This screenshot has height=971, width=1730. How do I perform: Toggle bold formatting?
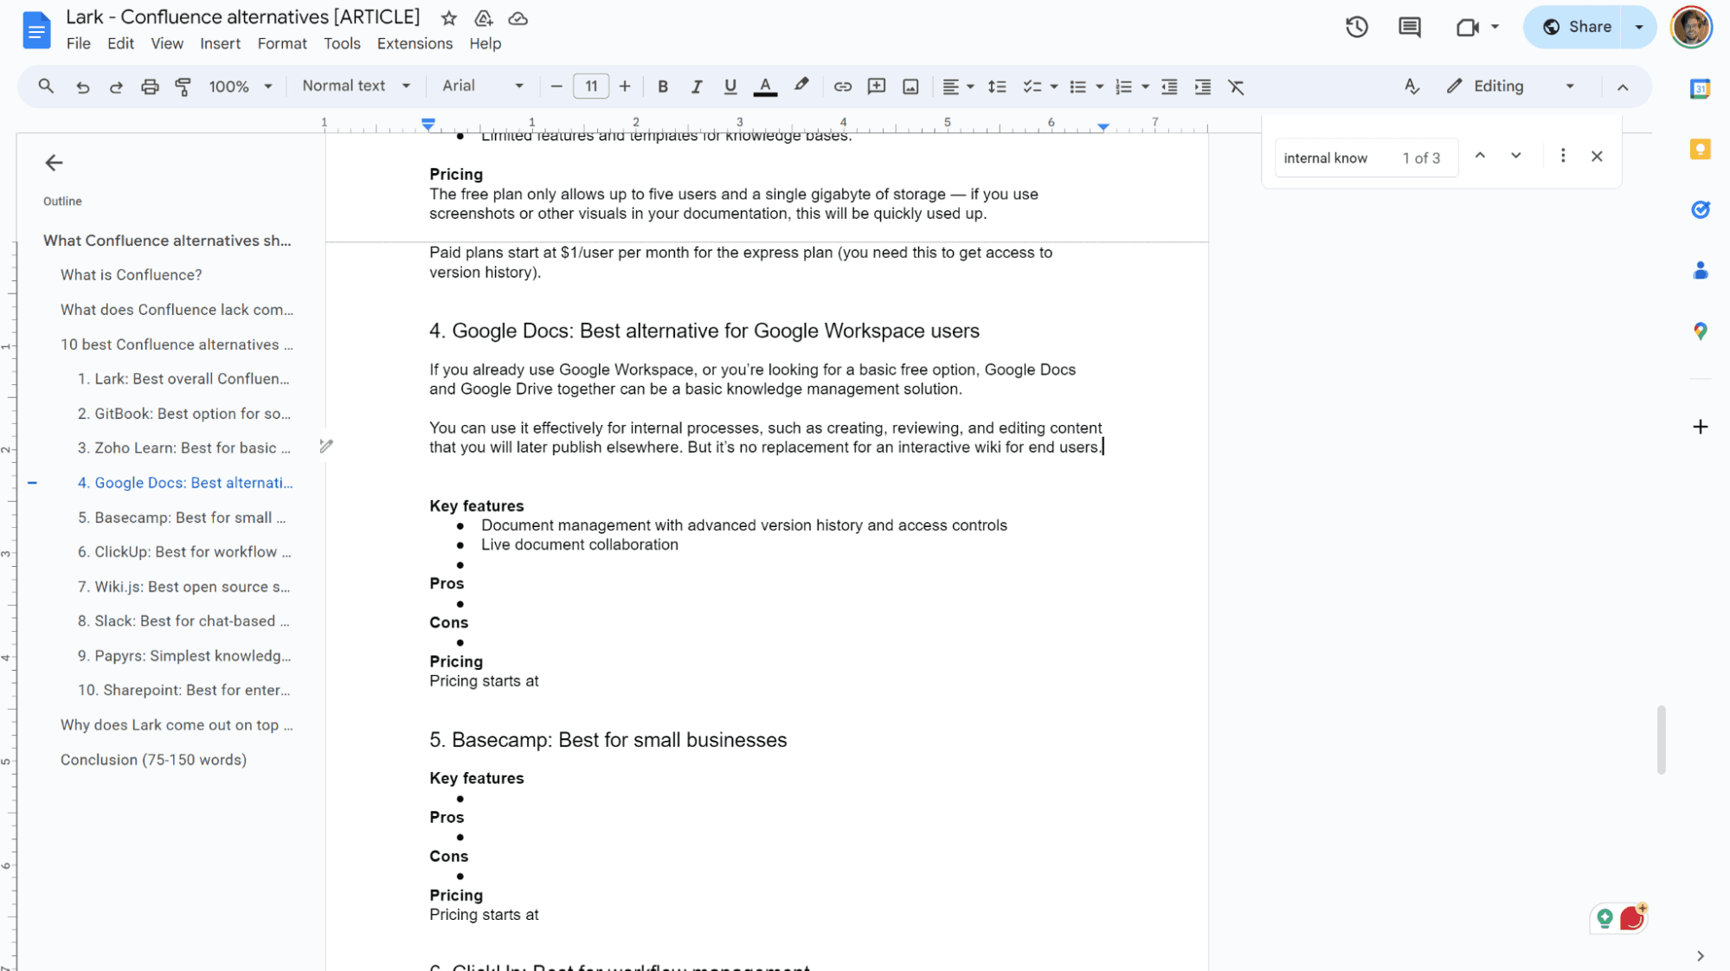tap(662, 87)
